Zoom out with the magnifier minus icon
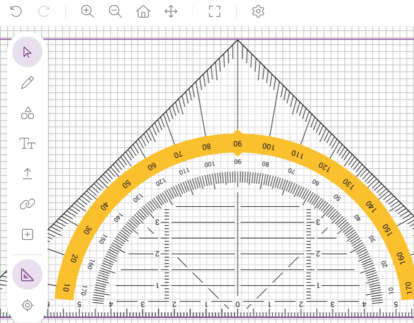The width and height of the screenshot is (414, 323). tap(115, 11)
